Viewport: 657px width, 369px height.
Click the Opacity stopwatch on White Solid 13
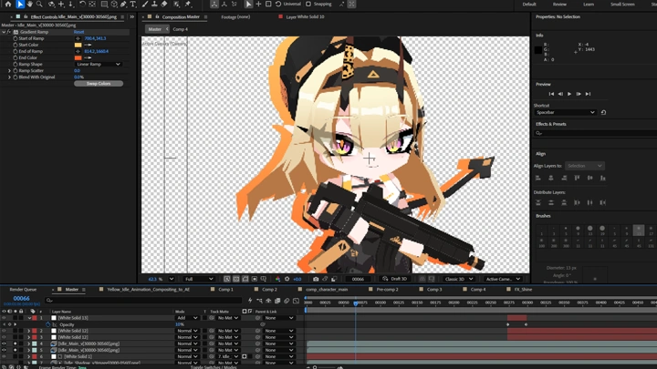(x=47, y=324)
